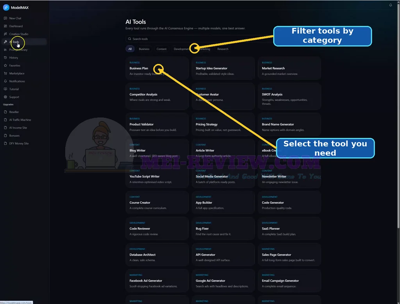The height and width of the screenshot is (304, 400).
Task: Open the Startup Idea Generator tool
Action: (x=223, y=68)
